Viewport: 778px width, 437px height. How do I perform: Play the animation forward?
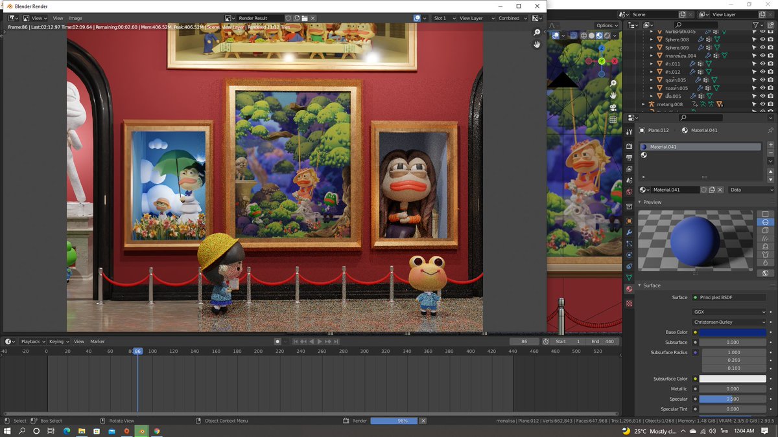[320, 341]
